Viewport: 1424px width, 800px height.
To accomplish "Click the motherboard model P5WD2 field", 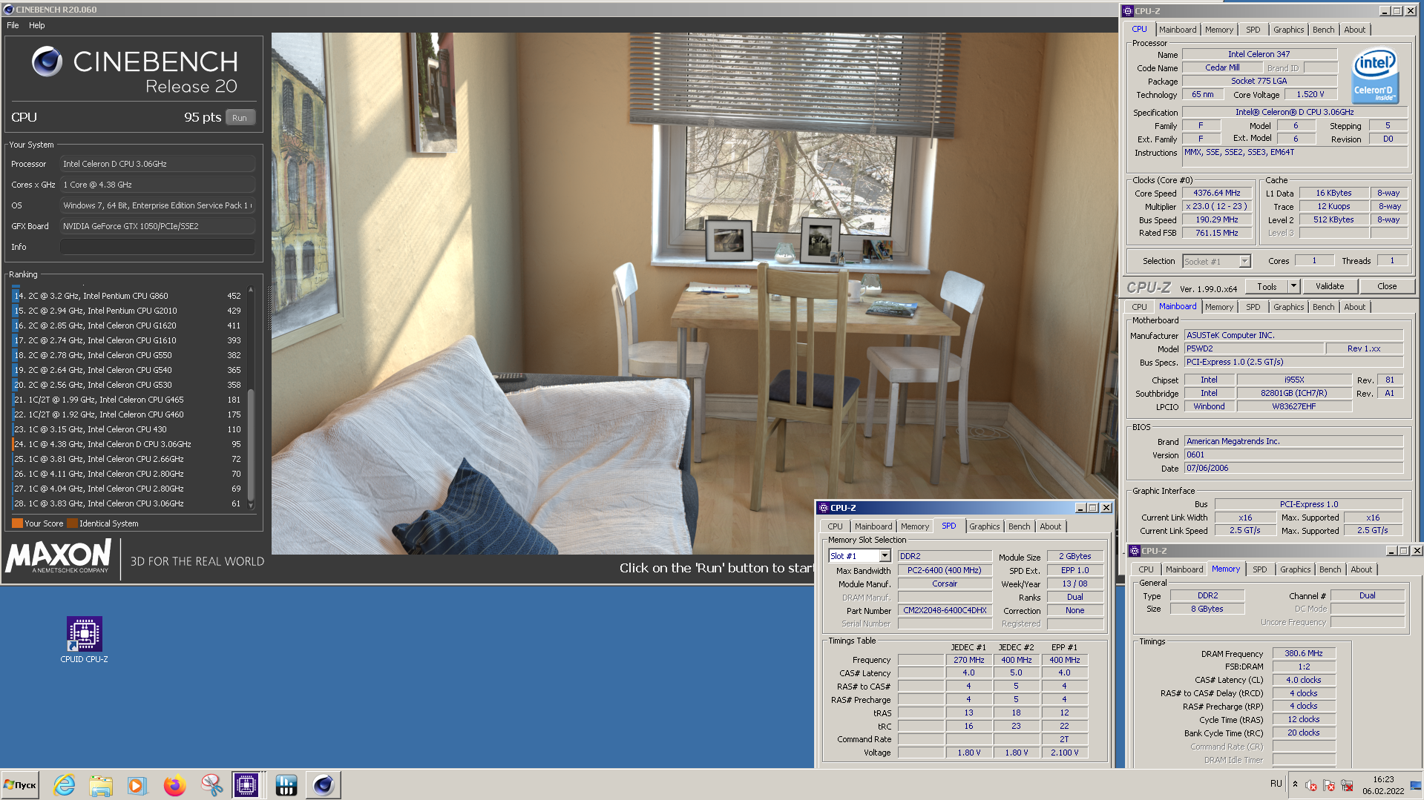I will click(1254, 348).
